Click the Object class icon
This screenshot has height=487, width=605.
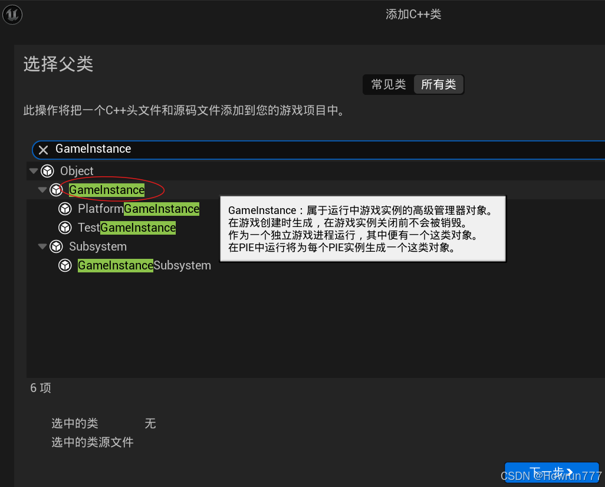point(47,170)
